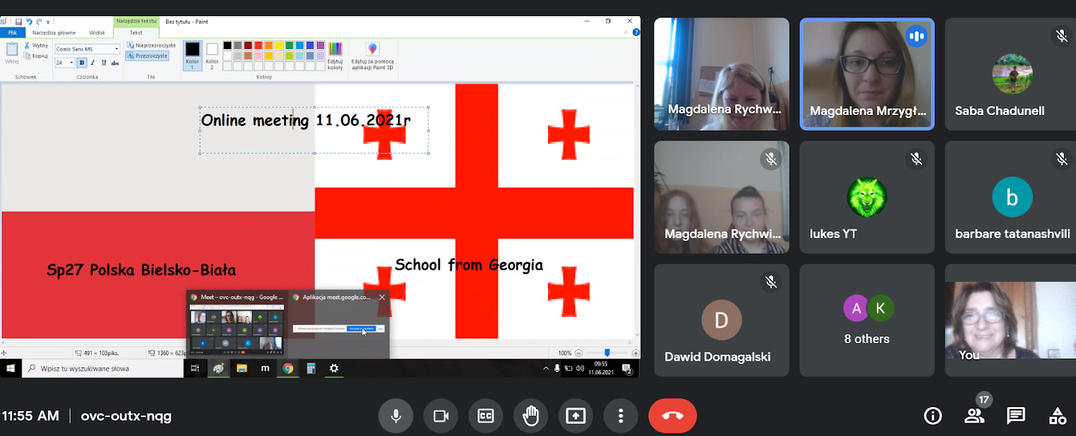Turn on captions with CC button
The image size is (1076, 436).
click(486, 416)
